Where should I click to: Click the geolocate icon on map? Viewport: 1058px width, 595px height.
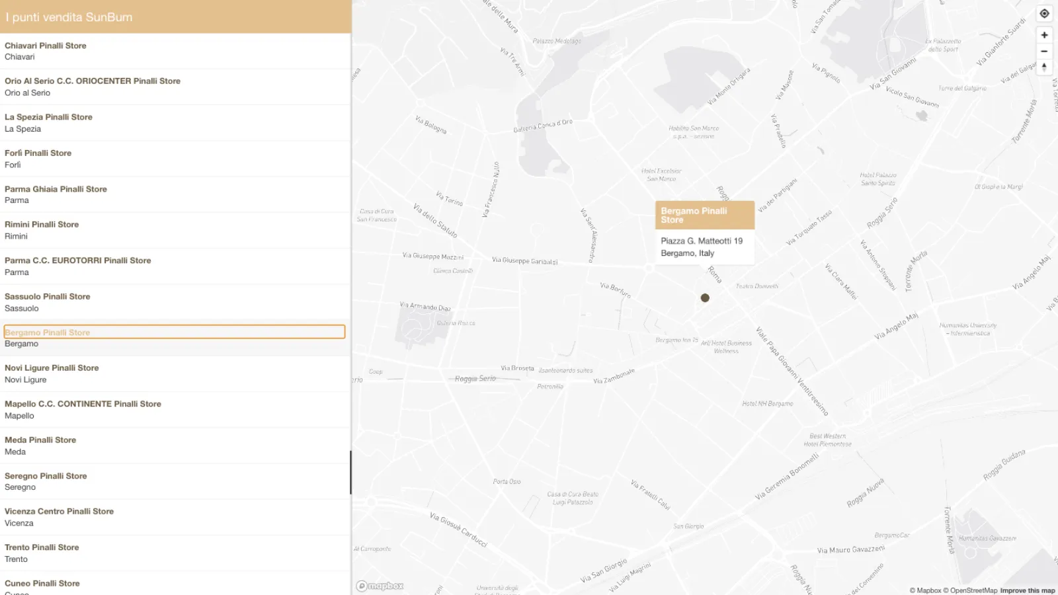click(x=1044, y=14)
